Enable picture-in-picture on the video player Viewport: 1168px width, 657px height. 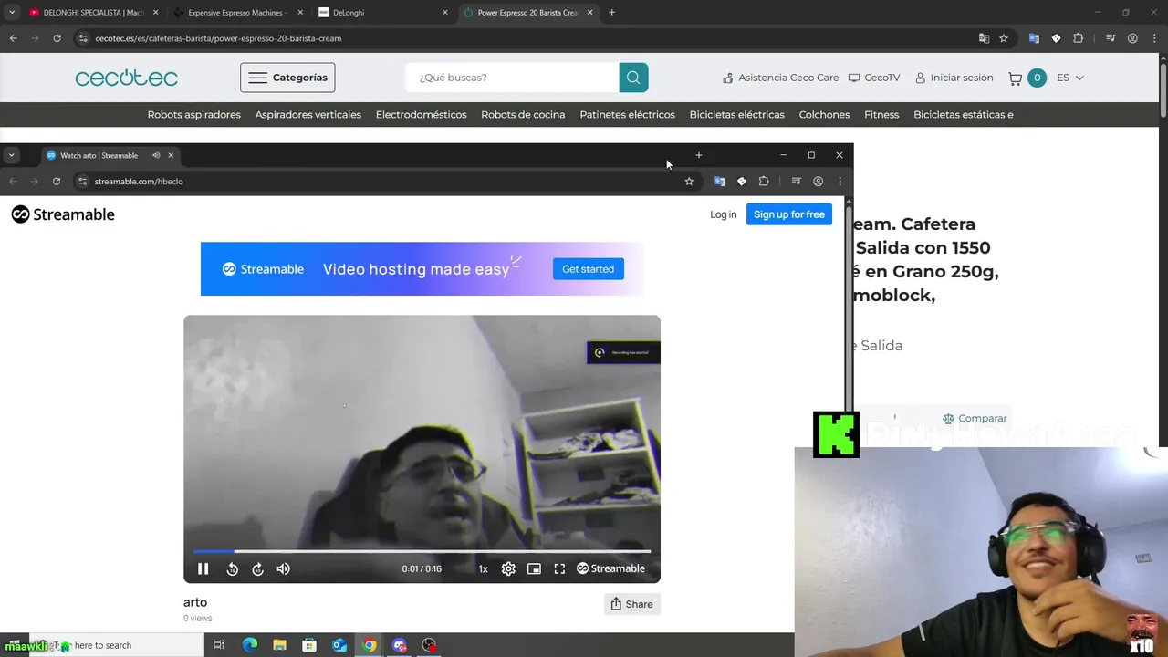pos(534,568)
